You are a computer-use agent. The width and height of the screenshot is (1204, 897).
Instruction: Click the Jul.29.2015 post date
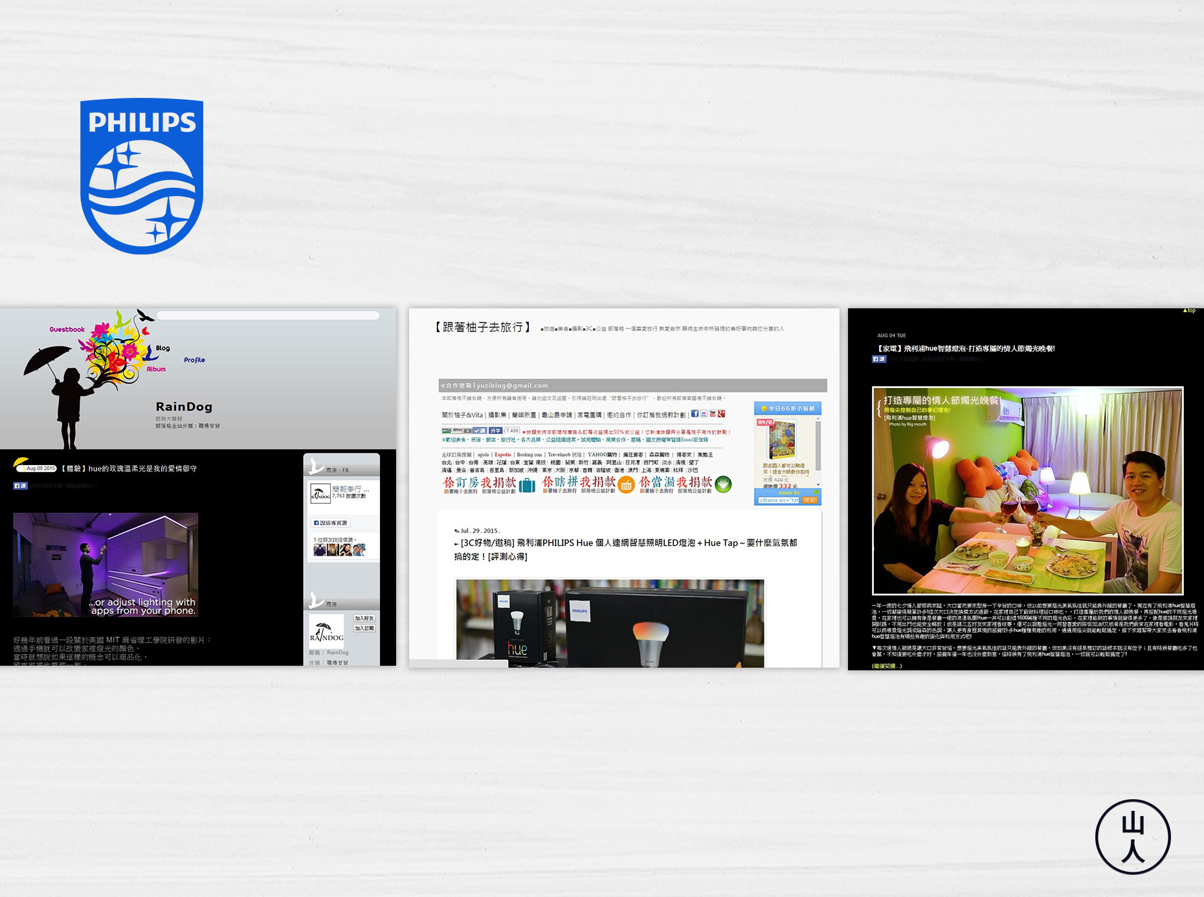point(479,530)
